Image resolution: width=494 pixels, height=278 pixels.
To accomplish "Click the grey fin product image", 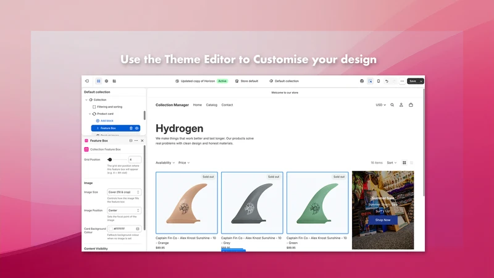I will 252,203.
